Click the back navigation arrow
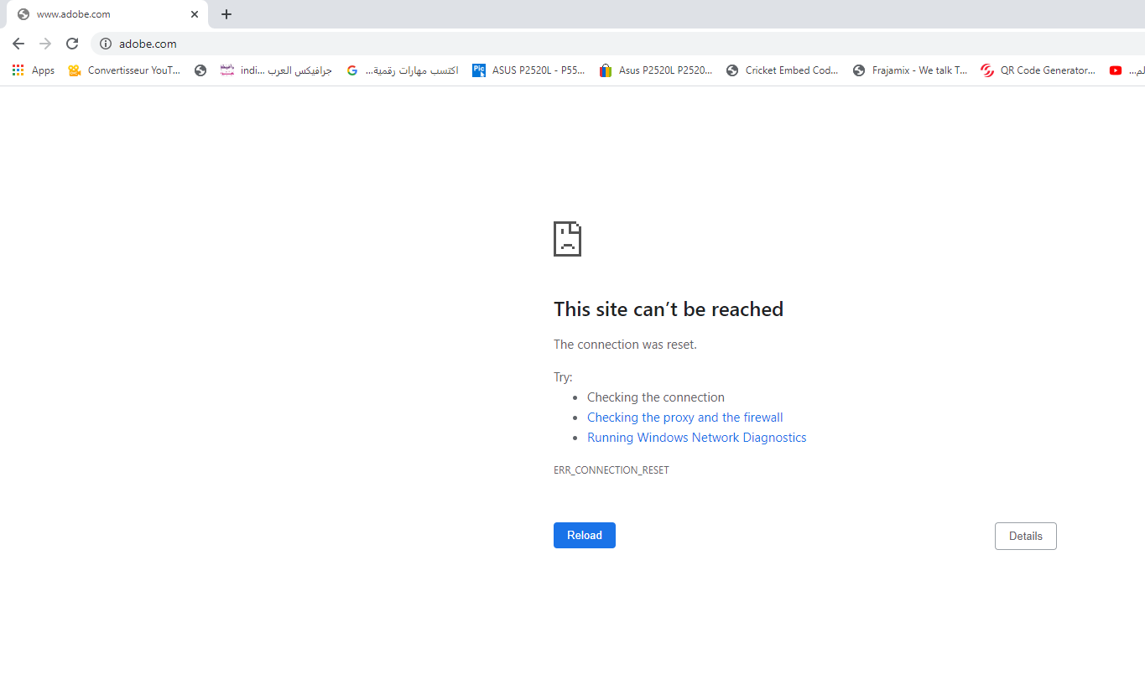1145x690 pixels. point(18,44)
